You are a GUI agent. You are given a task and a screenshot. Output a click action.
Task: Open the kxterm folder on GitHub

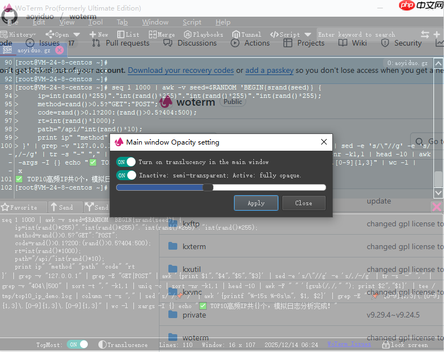point(194,246)
